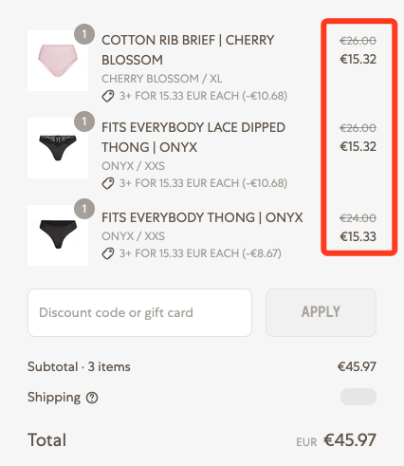Viewport: 404px width, 466px height.
Task: Click the struck-through €24.00 price
Action: 358,218
